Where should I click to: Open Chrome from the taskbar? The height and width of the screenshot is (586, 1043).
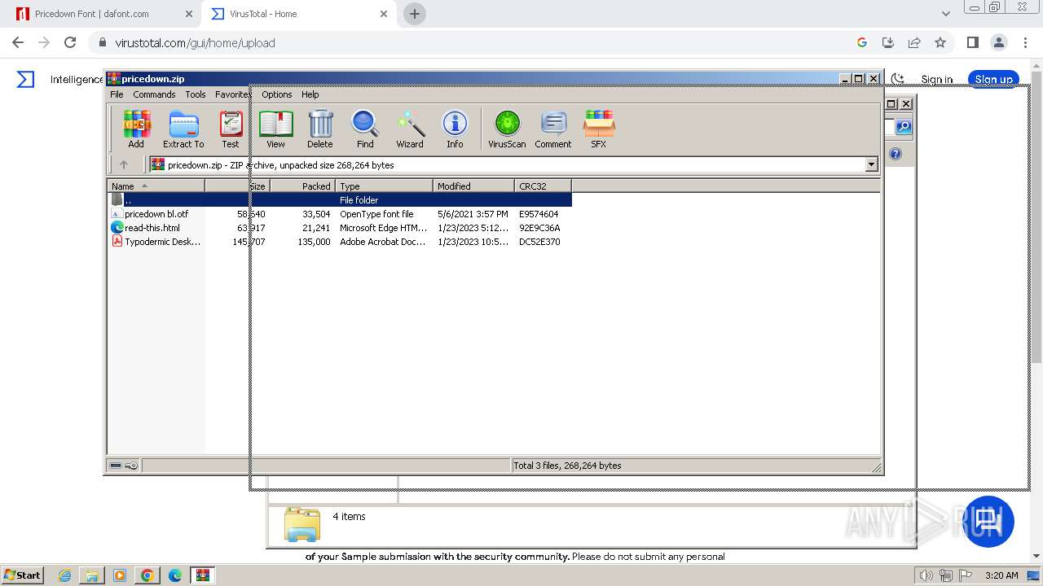pos(147,575)
